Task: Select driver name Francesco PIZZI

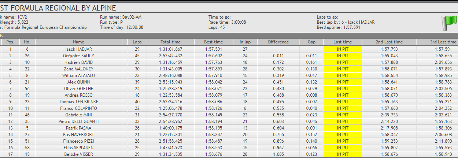Action: tap(78, 141)
